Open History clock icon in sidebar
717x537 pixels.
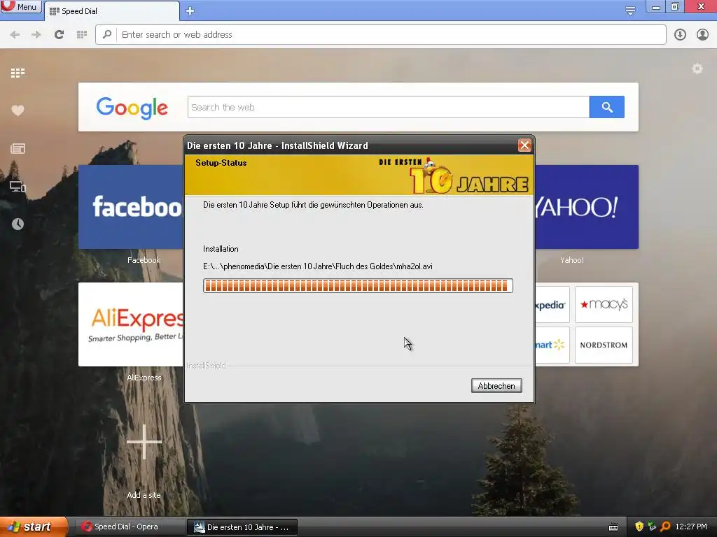click(18, 224)
